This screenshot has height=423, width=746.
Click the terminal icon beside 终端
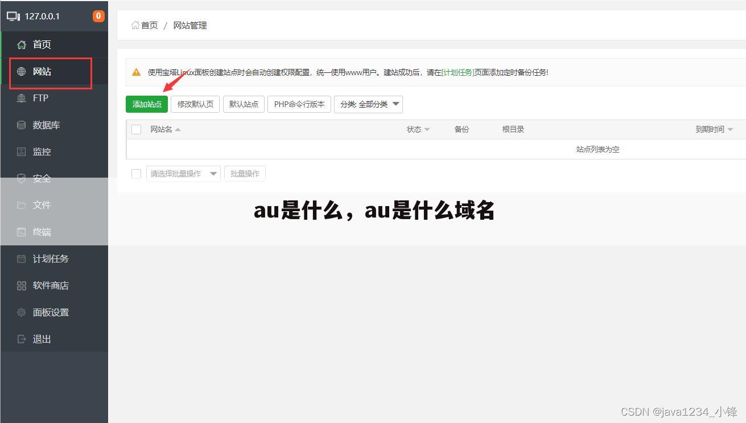click(x=22, y=232)
